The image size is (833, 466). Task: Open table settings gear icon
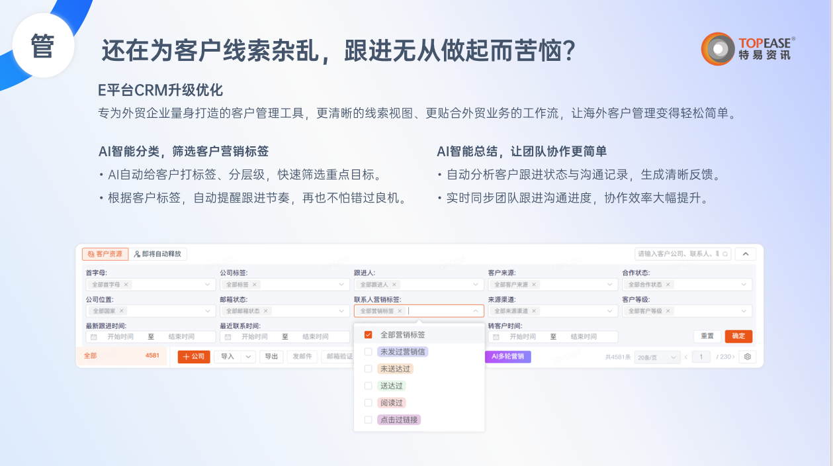click(748, 357)
